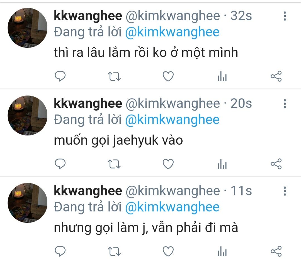This screenshot has width=301, height=263.
Task: Open @kimkwanghee mention in 32s tweet
Action: click(172, 32)
